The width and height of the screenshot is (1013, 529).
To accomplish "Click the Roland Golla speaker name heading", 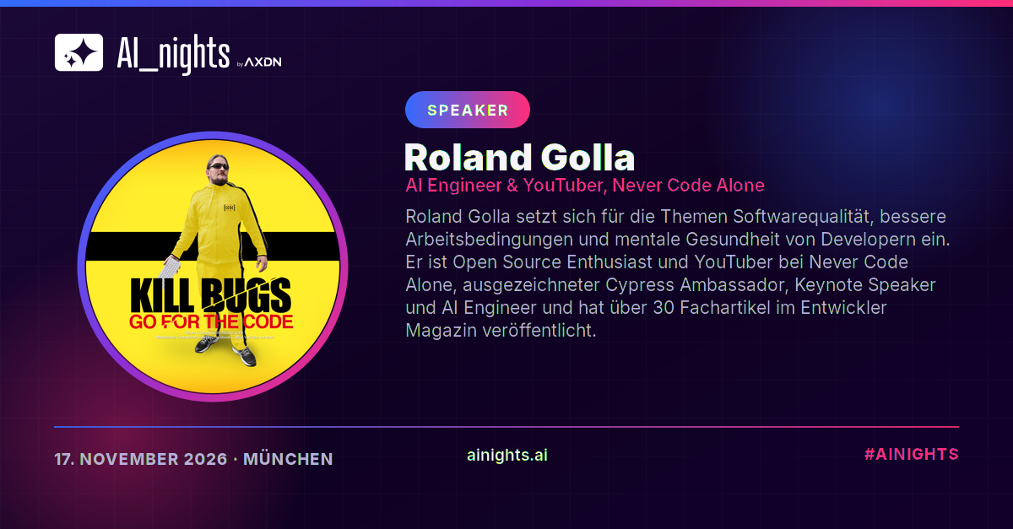I will pyautogui.click(x=520, y=158).
